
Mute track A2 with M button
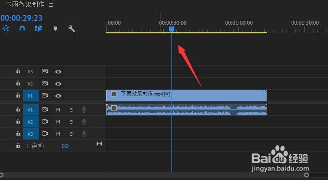(x=58, y=122)
